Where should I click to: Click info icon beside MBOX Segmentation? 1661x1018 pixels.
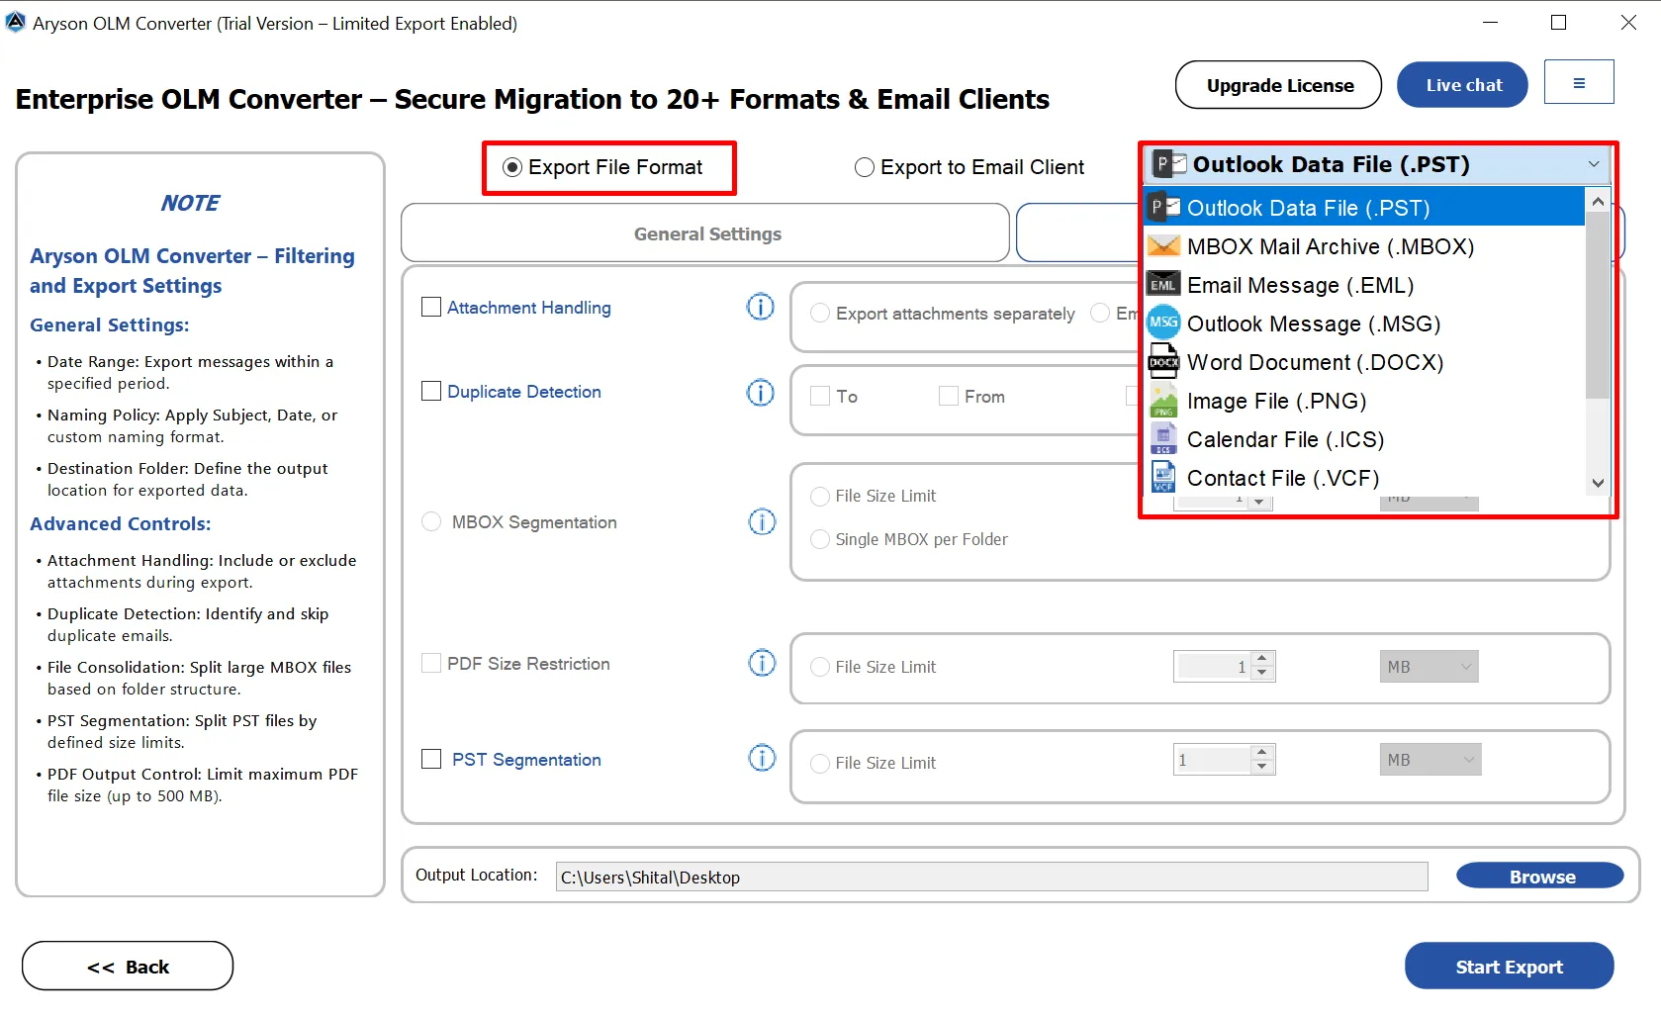[761, 521]
